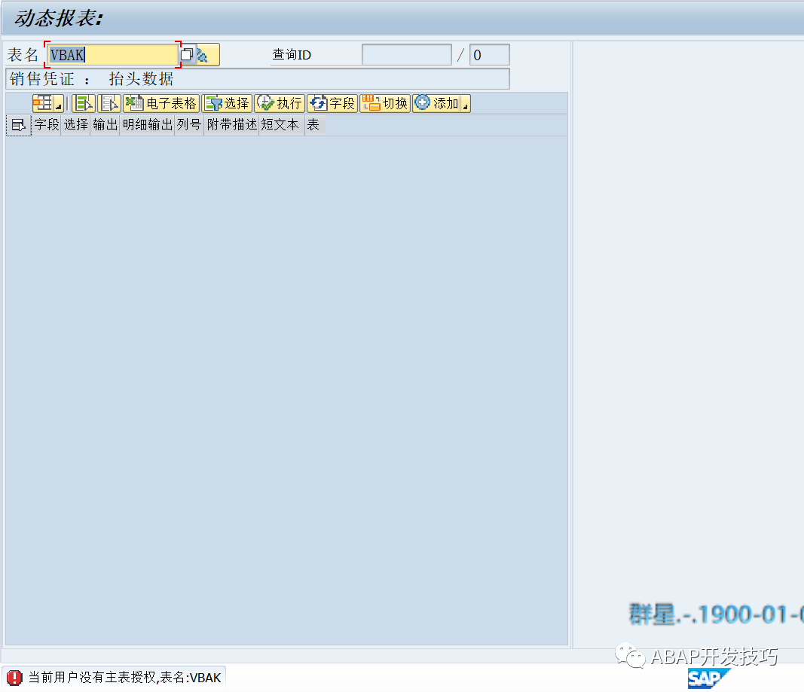The width and height of the screenshot is (804, 692).
Task: Click the red error icon in status bar
Action: (14, 678)
